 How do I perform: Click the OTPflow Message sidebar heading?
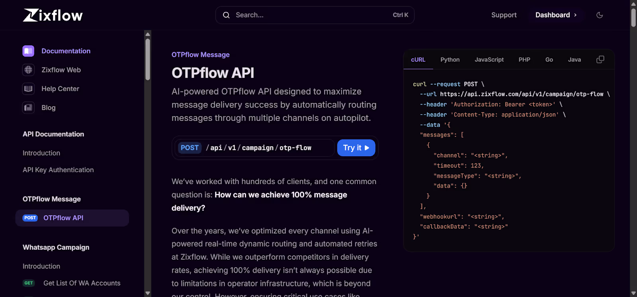point(51,199)
